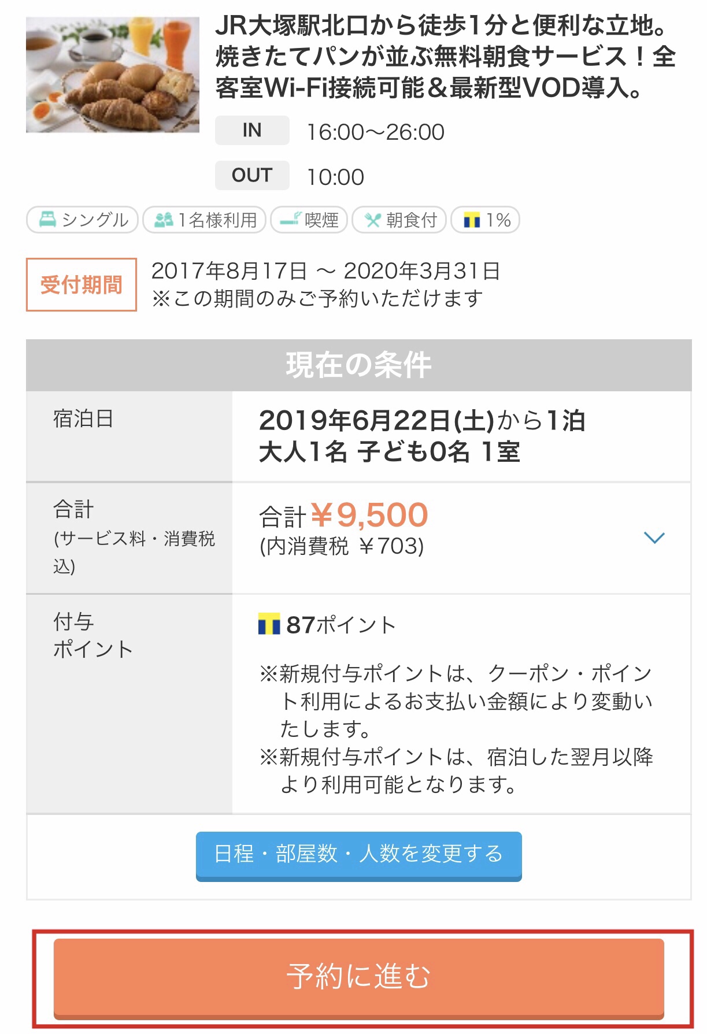The height and width of the screenshot is (1034, 707).
Task: Expand the total price breakdown chevron
Action: pos(654,538)
